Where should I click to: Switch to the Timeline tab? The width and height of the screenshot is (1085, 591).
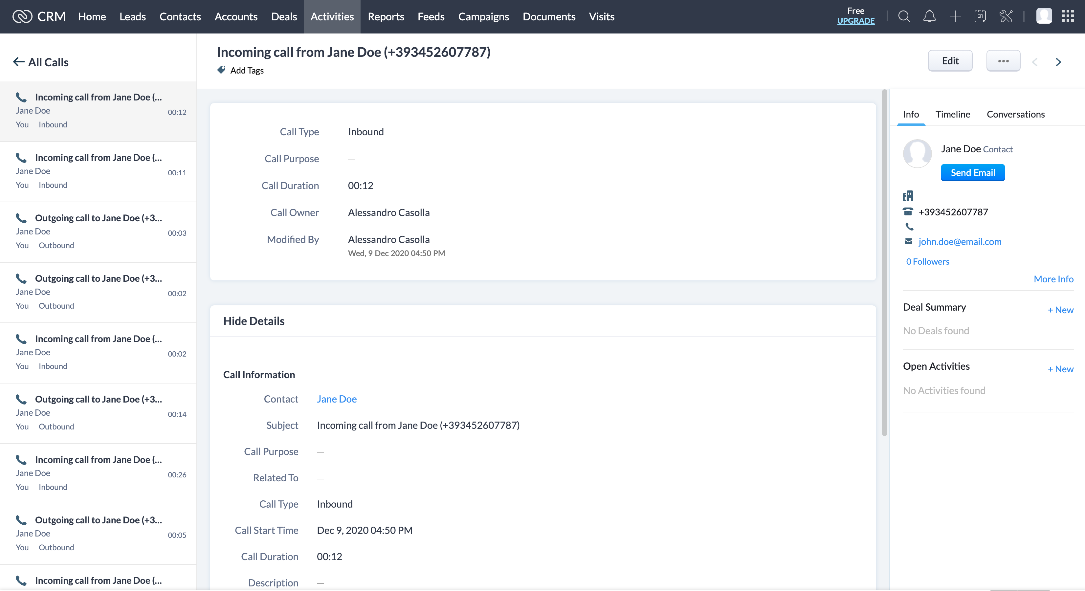[952, 114]
